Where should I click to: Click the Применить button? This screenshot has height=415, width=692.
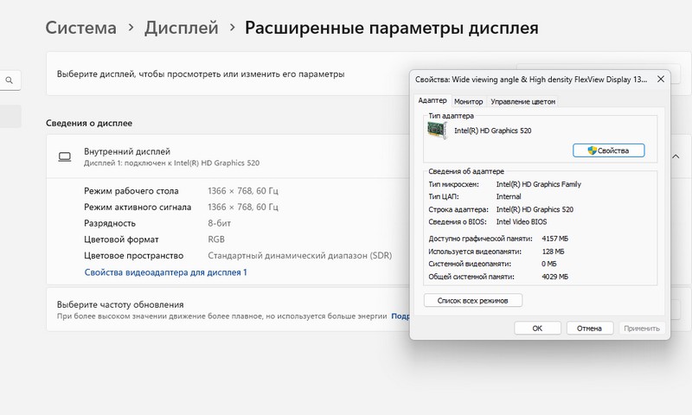pos(641,329)
